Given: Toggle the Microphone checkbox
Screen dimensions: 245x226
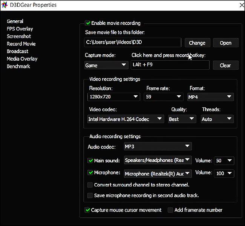Looking at the screenshot, I should click(x=90, y=173).
